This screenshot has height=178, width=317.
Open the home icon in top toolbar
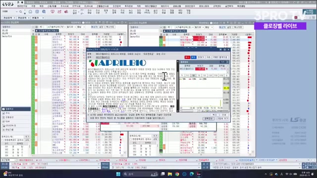pos(30,12)
